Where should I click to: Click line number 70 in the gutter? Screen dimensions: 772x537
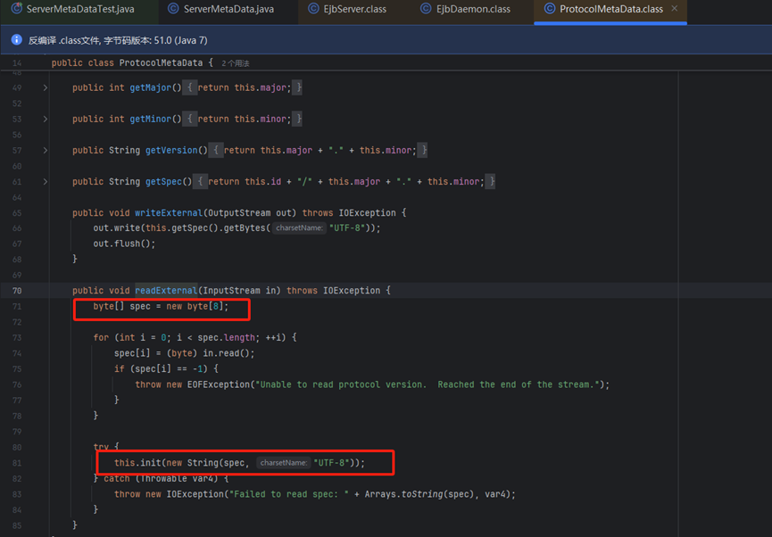(x=17, y=290)
